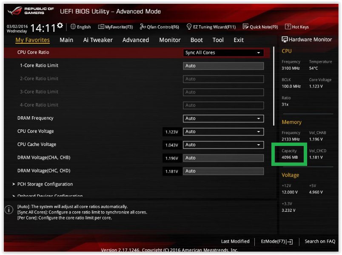Click the system time gear icon
The image size is (342, 255).
pyautogui.click(x=60, y=25)
